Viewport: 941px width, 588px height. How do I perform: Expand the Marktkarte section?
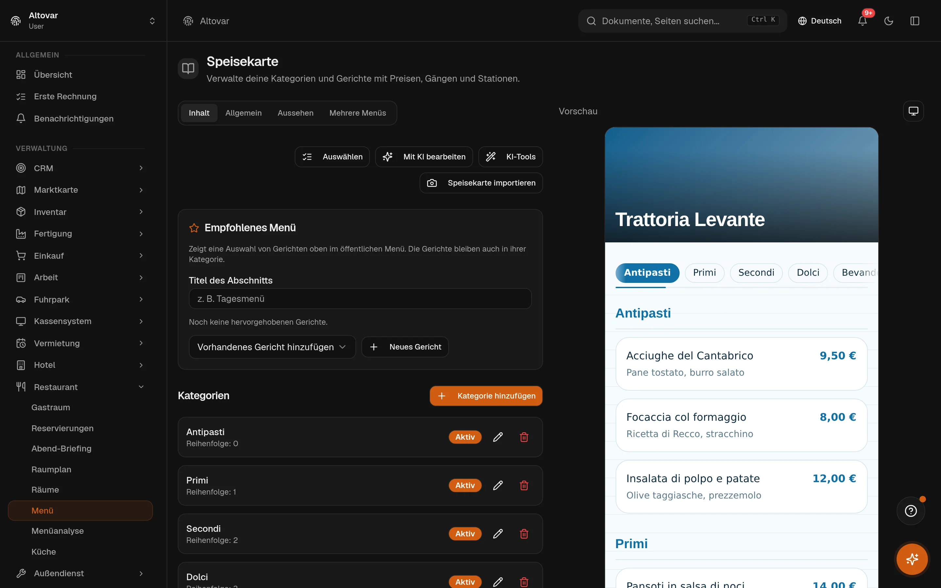[x=80, y=190]
